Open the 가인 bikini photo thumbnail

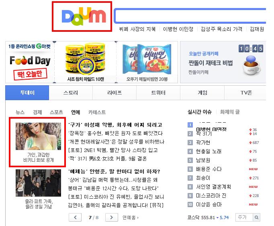point(38,136)
